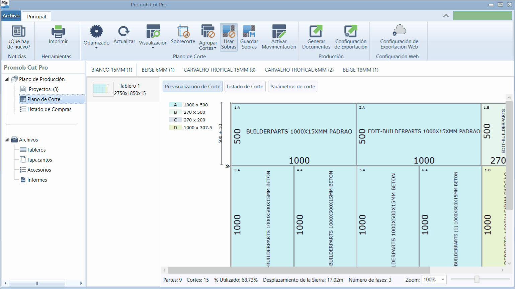Click the Partes: 9 status text
The height and width of the screenshot is (289, 515).
tap(173, 280)
